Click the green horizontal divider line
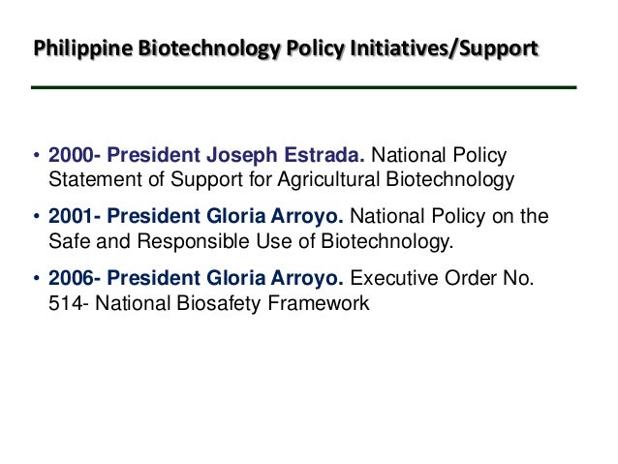The image size is (618, 464). click(302, 88)
